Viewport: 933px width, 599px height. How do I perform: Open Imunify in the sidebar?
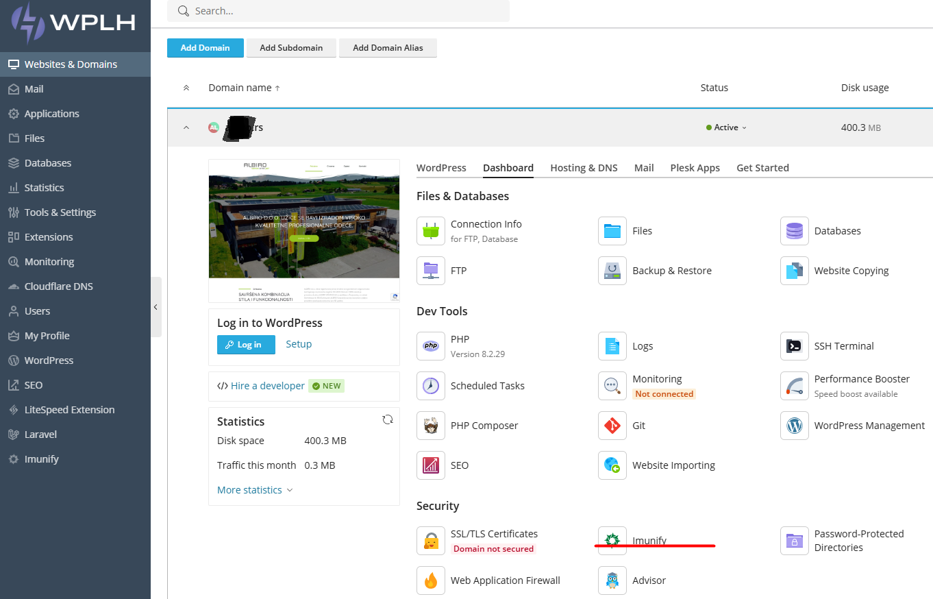[x=75, y=459]
